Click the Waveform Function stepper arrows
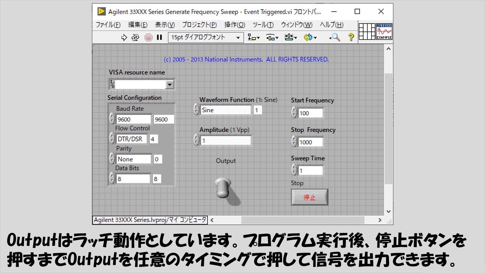The width and height of the screenshot is (485, 273). pyautogui.click(x=196, y=110)
